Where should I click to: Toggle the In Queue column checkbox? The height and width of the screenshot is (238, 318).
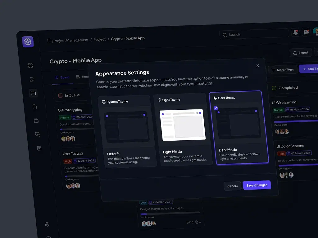[x=60, y=95]
